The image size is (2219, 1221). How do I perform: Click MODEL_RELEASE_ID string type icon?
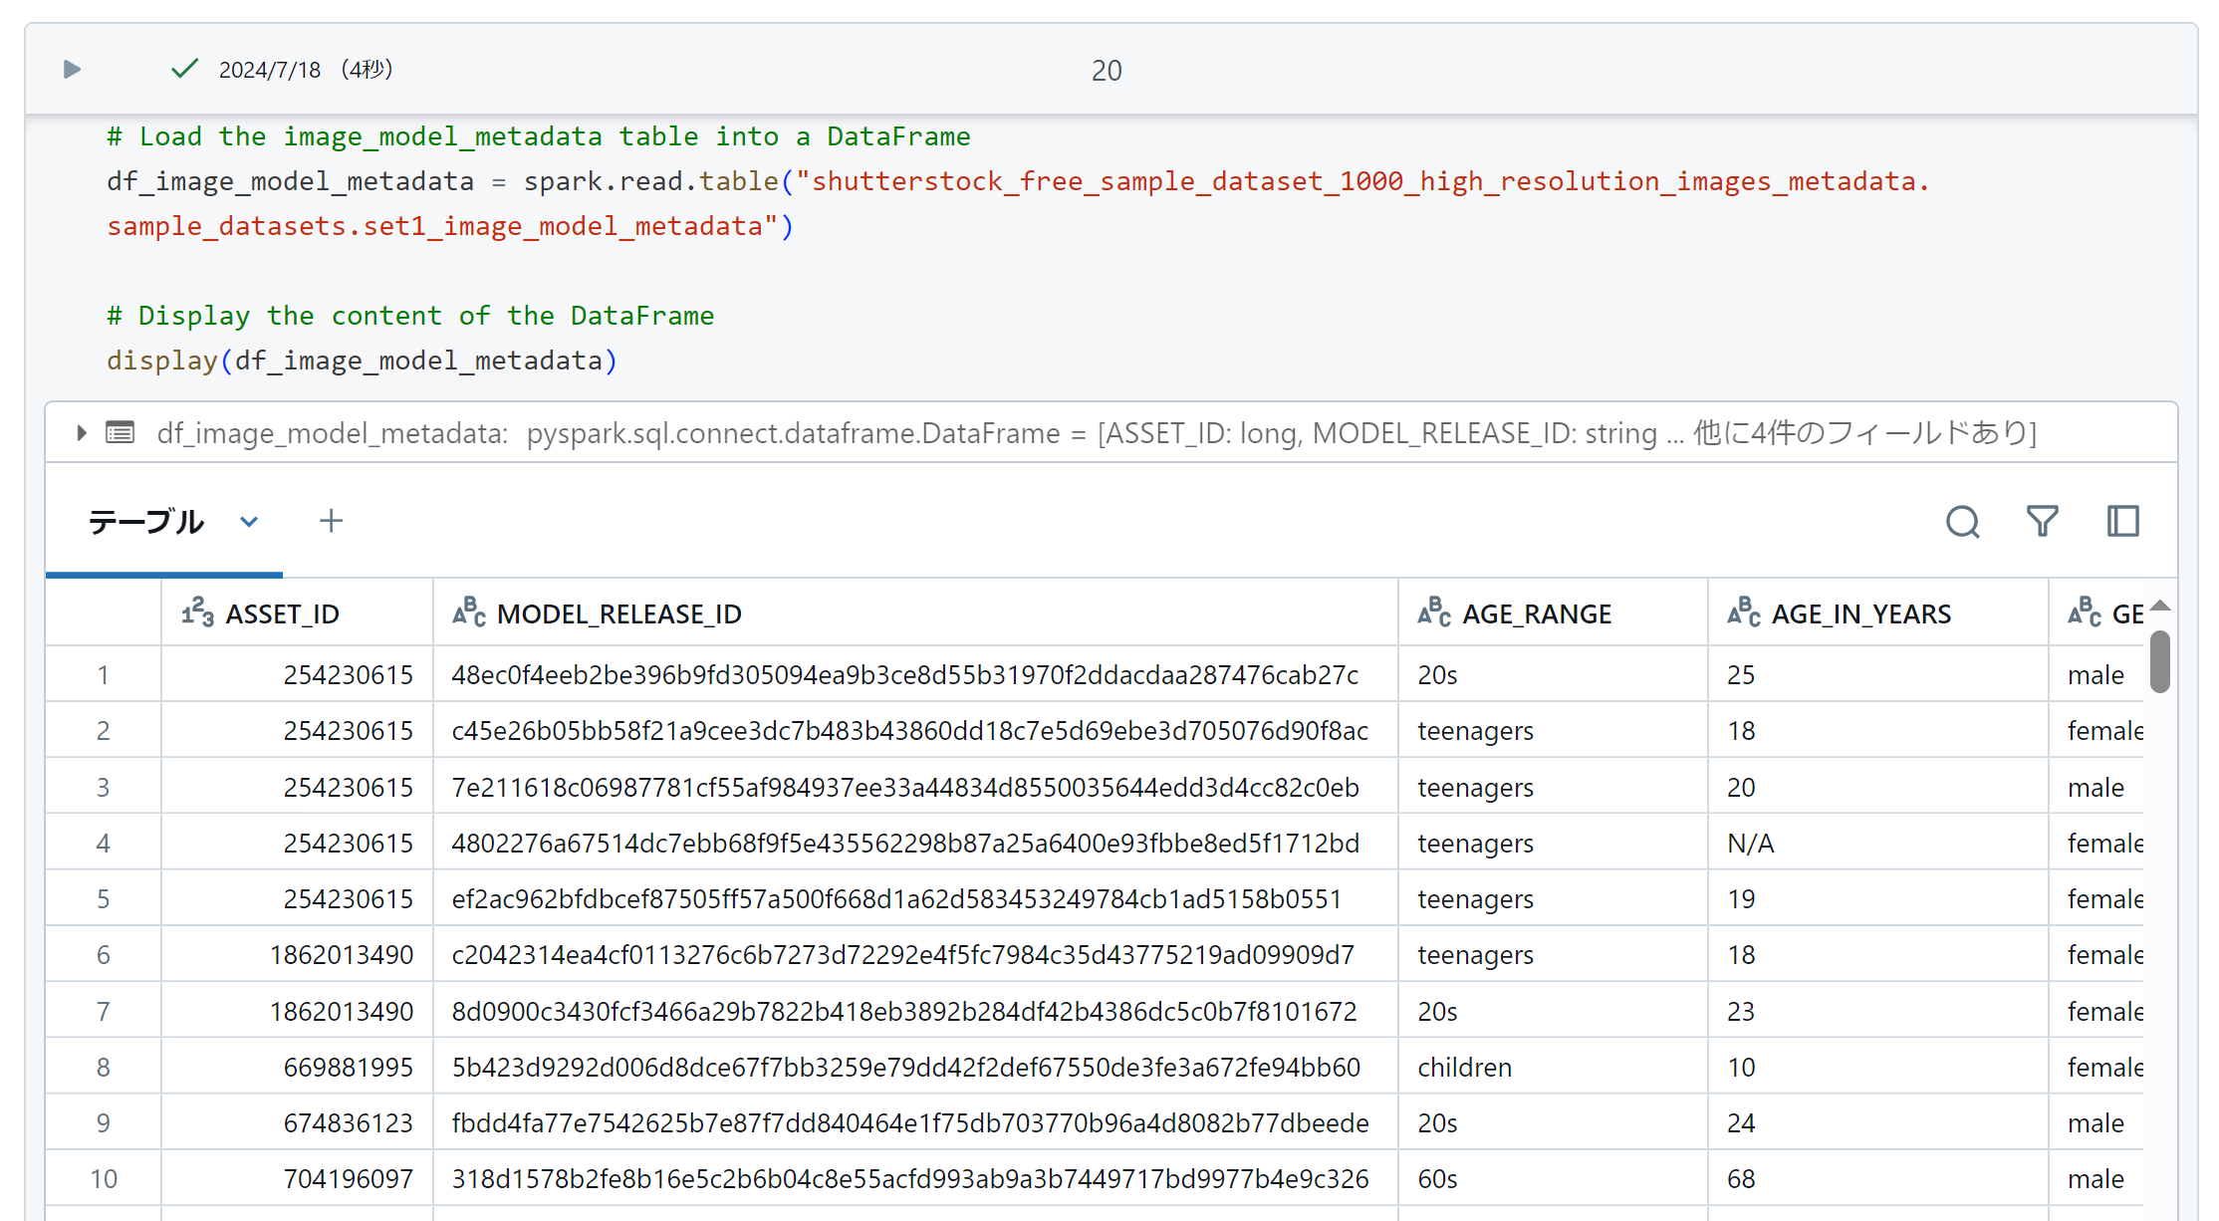(x=469, y=613)
